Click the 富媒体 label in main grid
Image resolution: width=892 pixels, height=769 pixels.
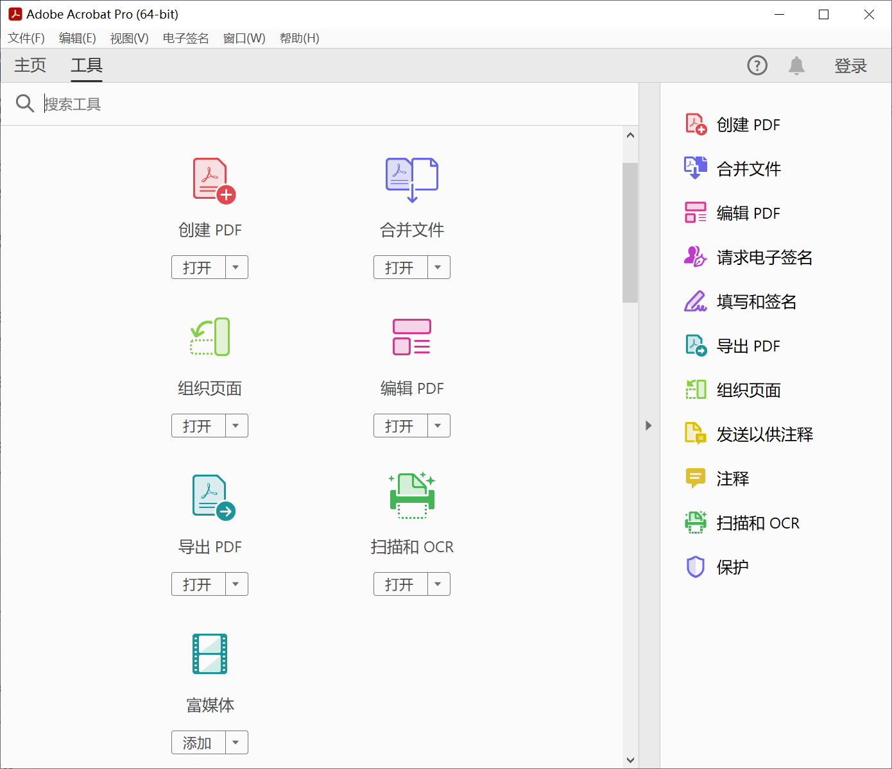pyautogui.click(x=210, y=706)
